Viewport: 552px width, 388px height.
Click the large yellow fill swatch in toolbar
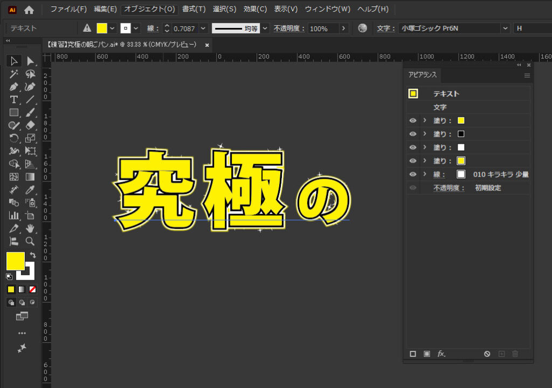(15, 261)
